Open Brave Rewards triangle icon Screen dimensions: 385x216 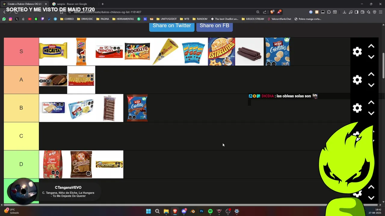coord(279,12)
